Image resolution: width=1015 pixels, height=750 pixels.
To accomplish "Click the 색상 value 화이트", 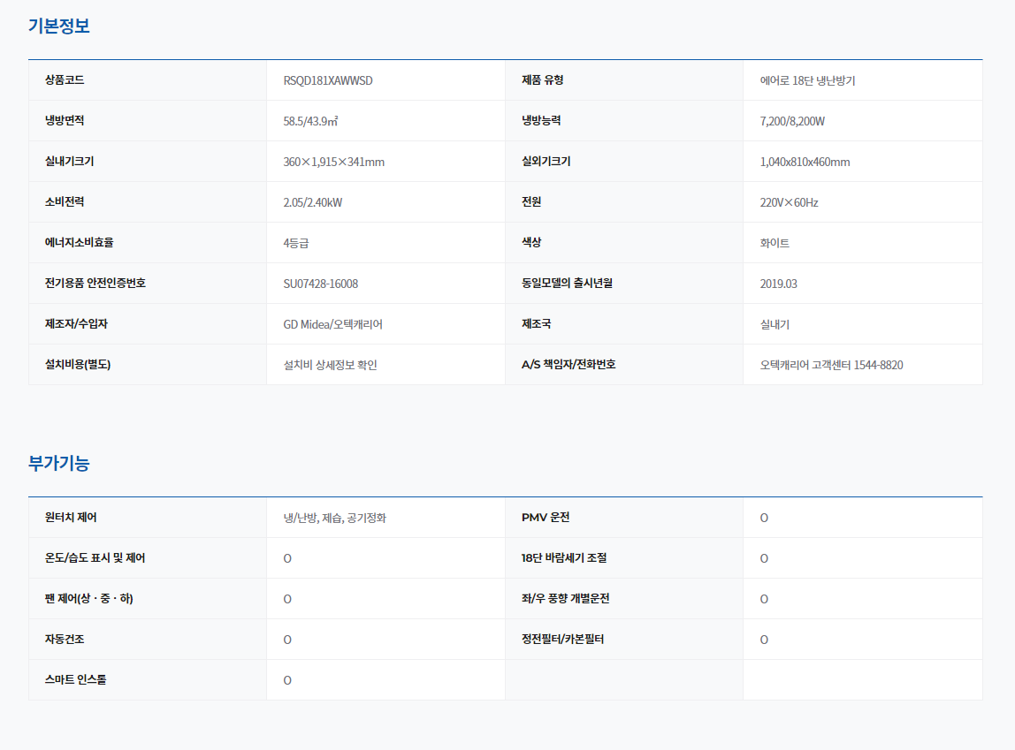I will click(x=775, y=243).
